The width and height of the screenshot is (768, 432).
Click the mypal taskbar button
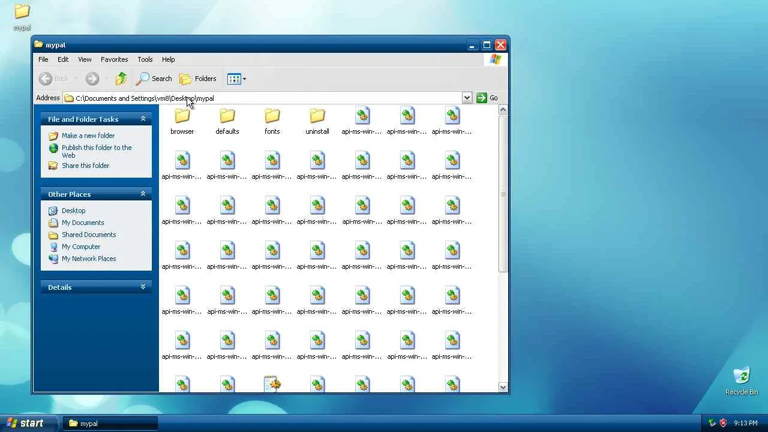coord(110,423)
